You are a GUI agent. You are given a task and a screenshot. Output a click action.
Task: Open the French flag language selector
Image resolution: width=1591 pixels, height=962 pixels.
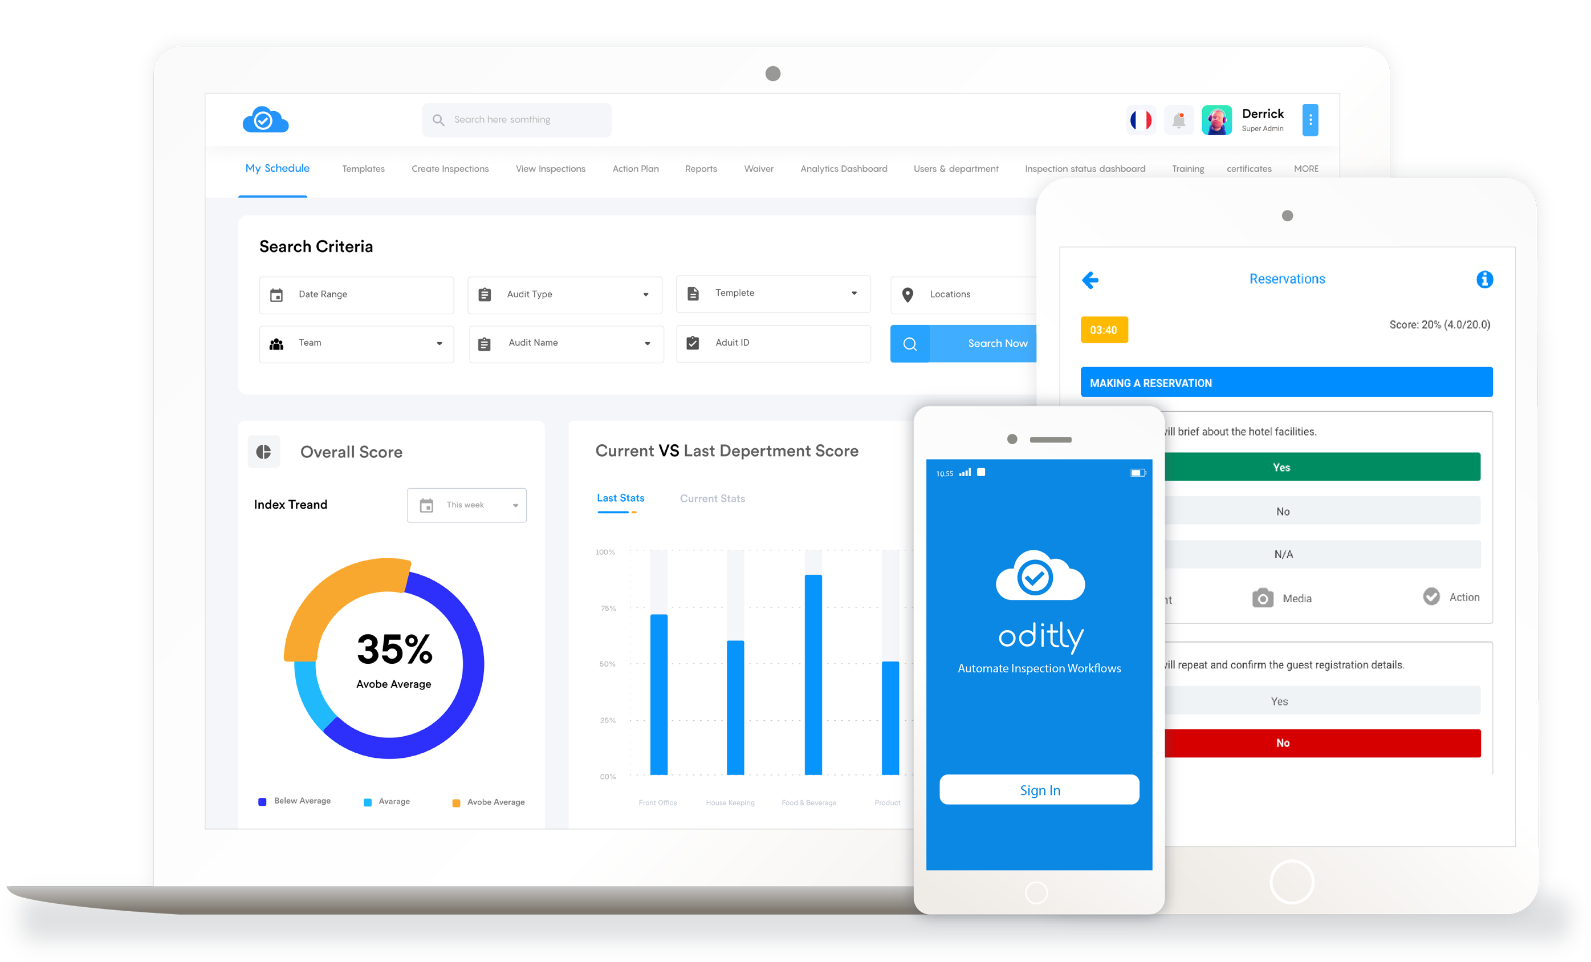[1140, 120]
